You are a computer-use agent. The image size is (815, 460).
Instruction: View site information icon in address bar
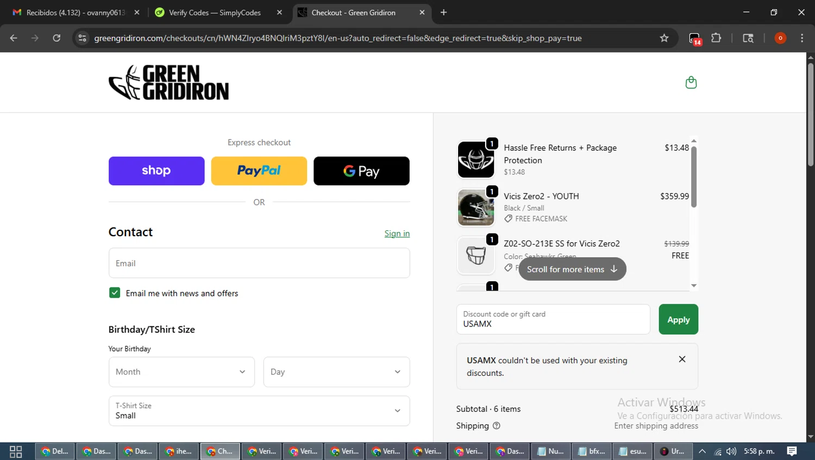tap(82, 38)
